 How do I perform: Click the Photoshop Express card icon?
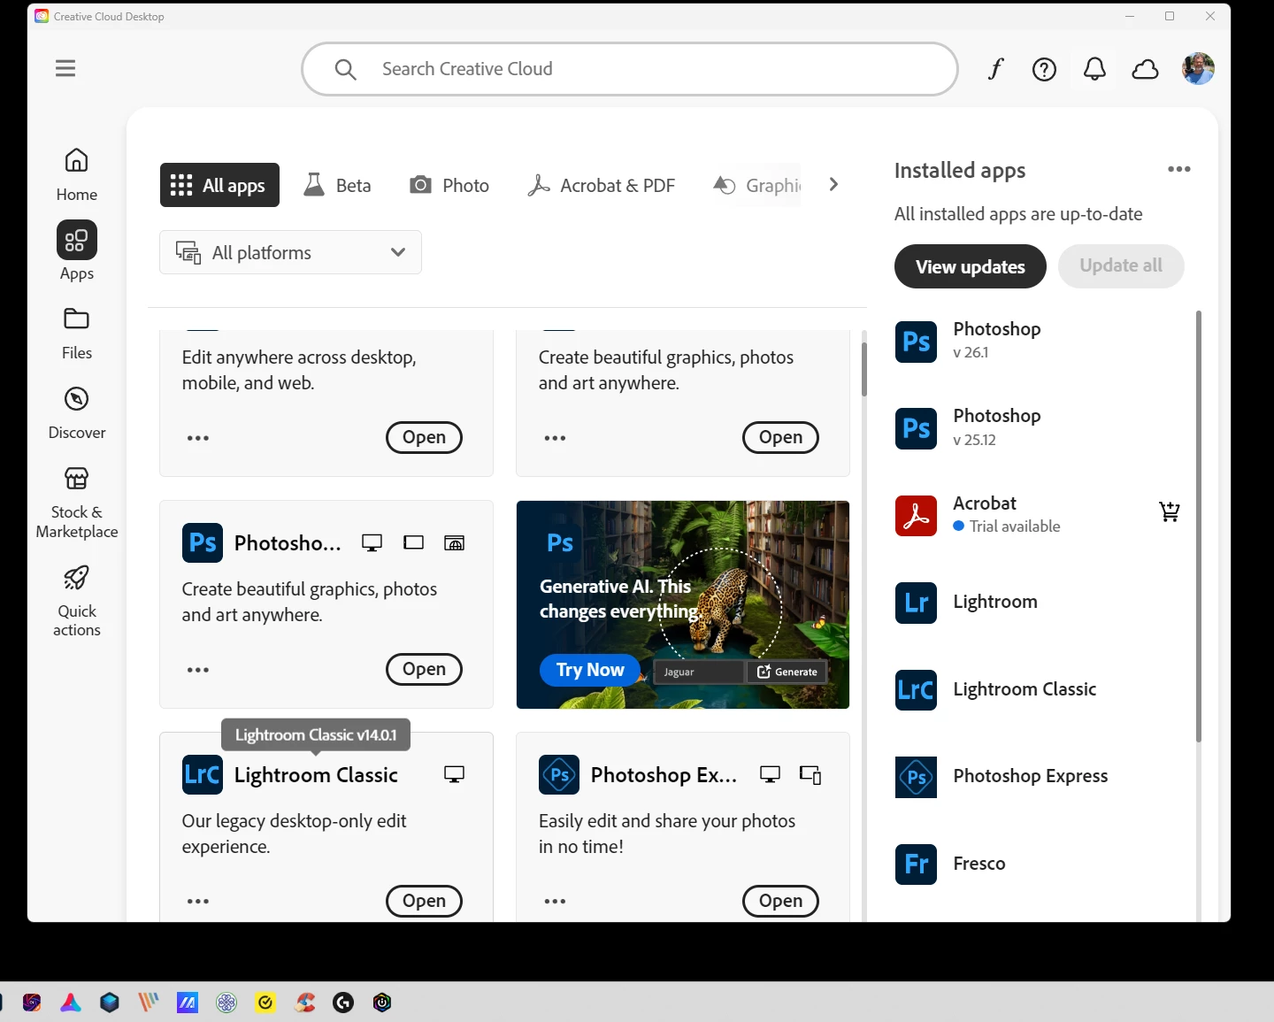[x=559, y=774]
